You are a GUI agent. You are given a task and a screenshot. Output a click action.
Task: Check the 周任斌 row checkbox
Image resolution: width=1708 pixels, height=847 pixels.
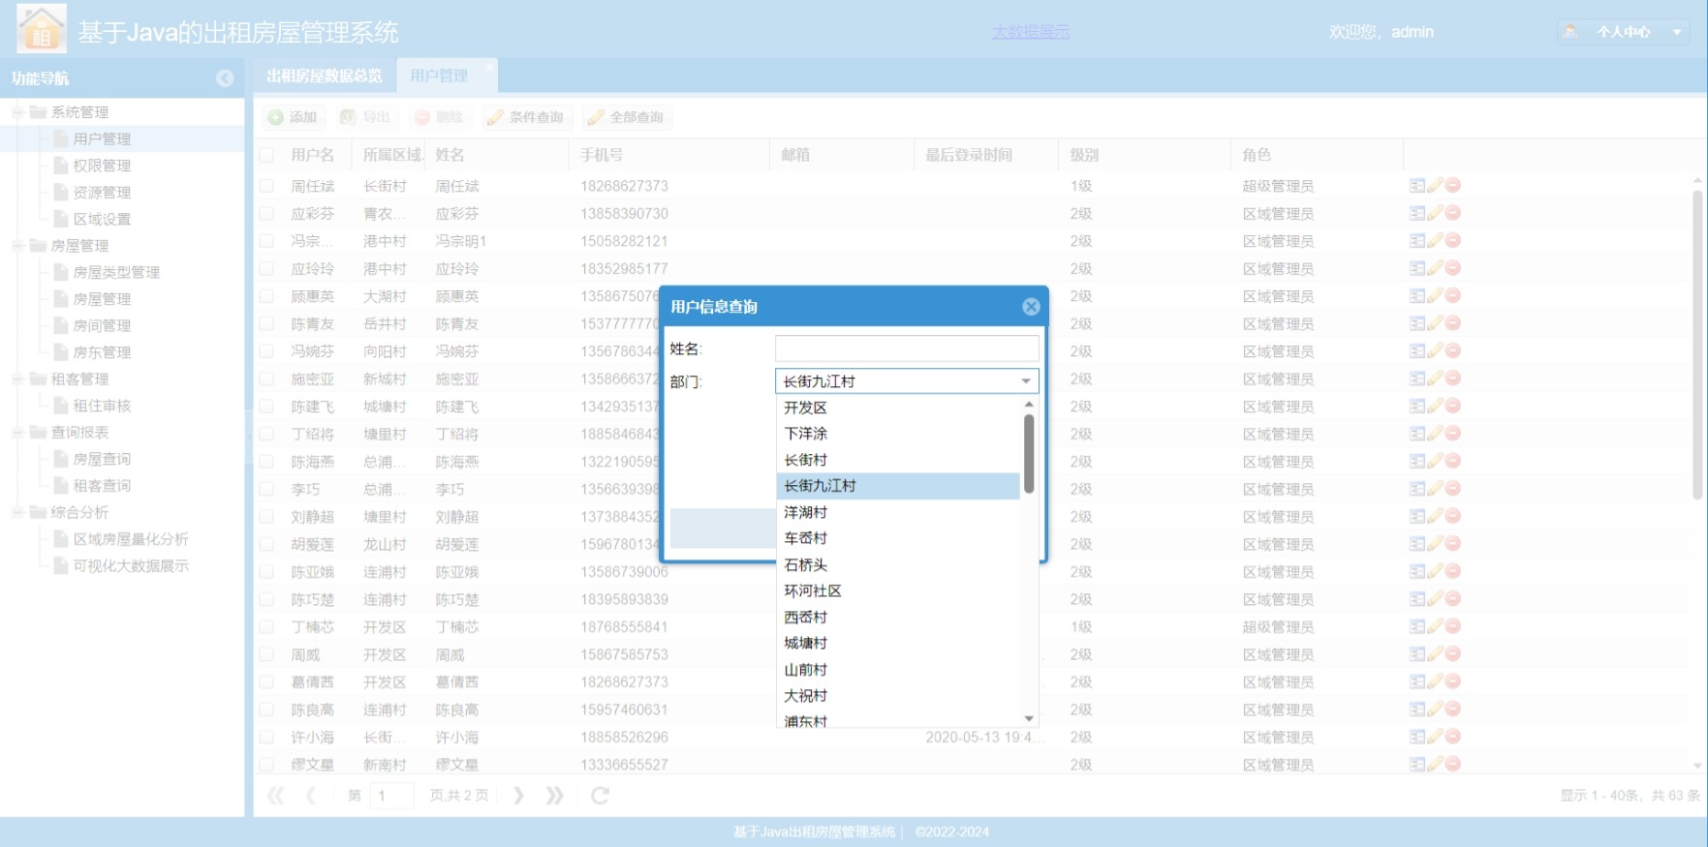pyautogui.click(x=266, y=186)
